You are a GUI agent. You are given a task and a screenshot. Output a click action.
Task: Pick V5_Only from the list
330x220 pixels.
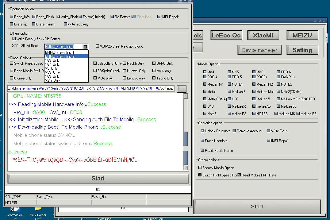pyautogui.click(x=66, y=68)
